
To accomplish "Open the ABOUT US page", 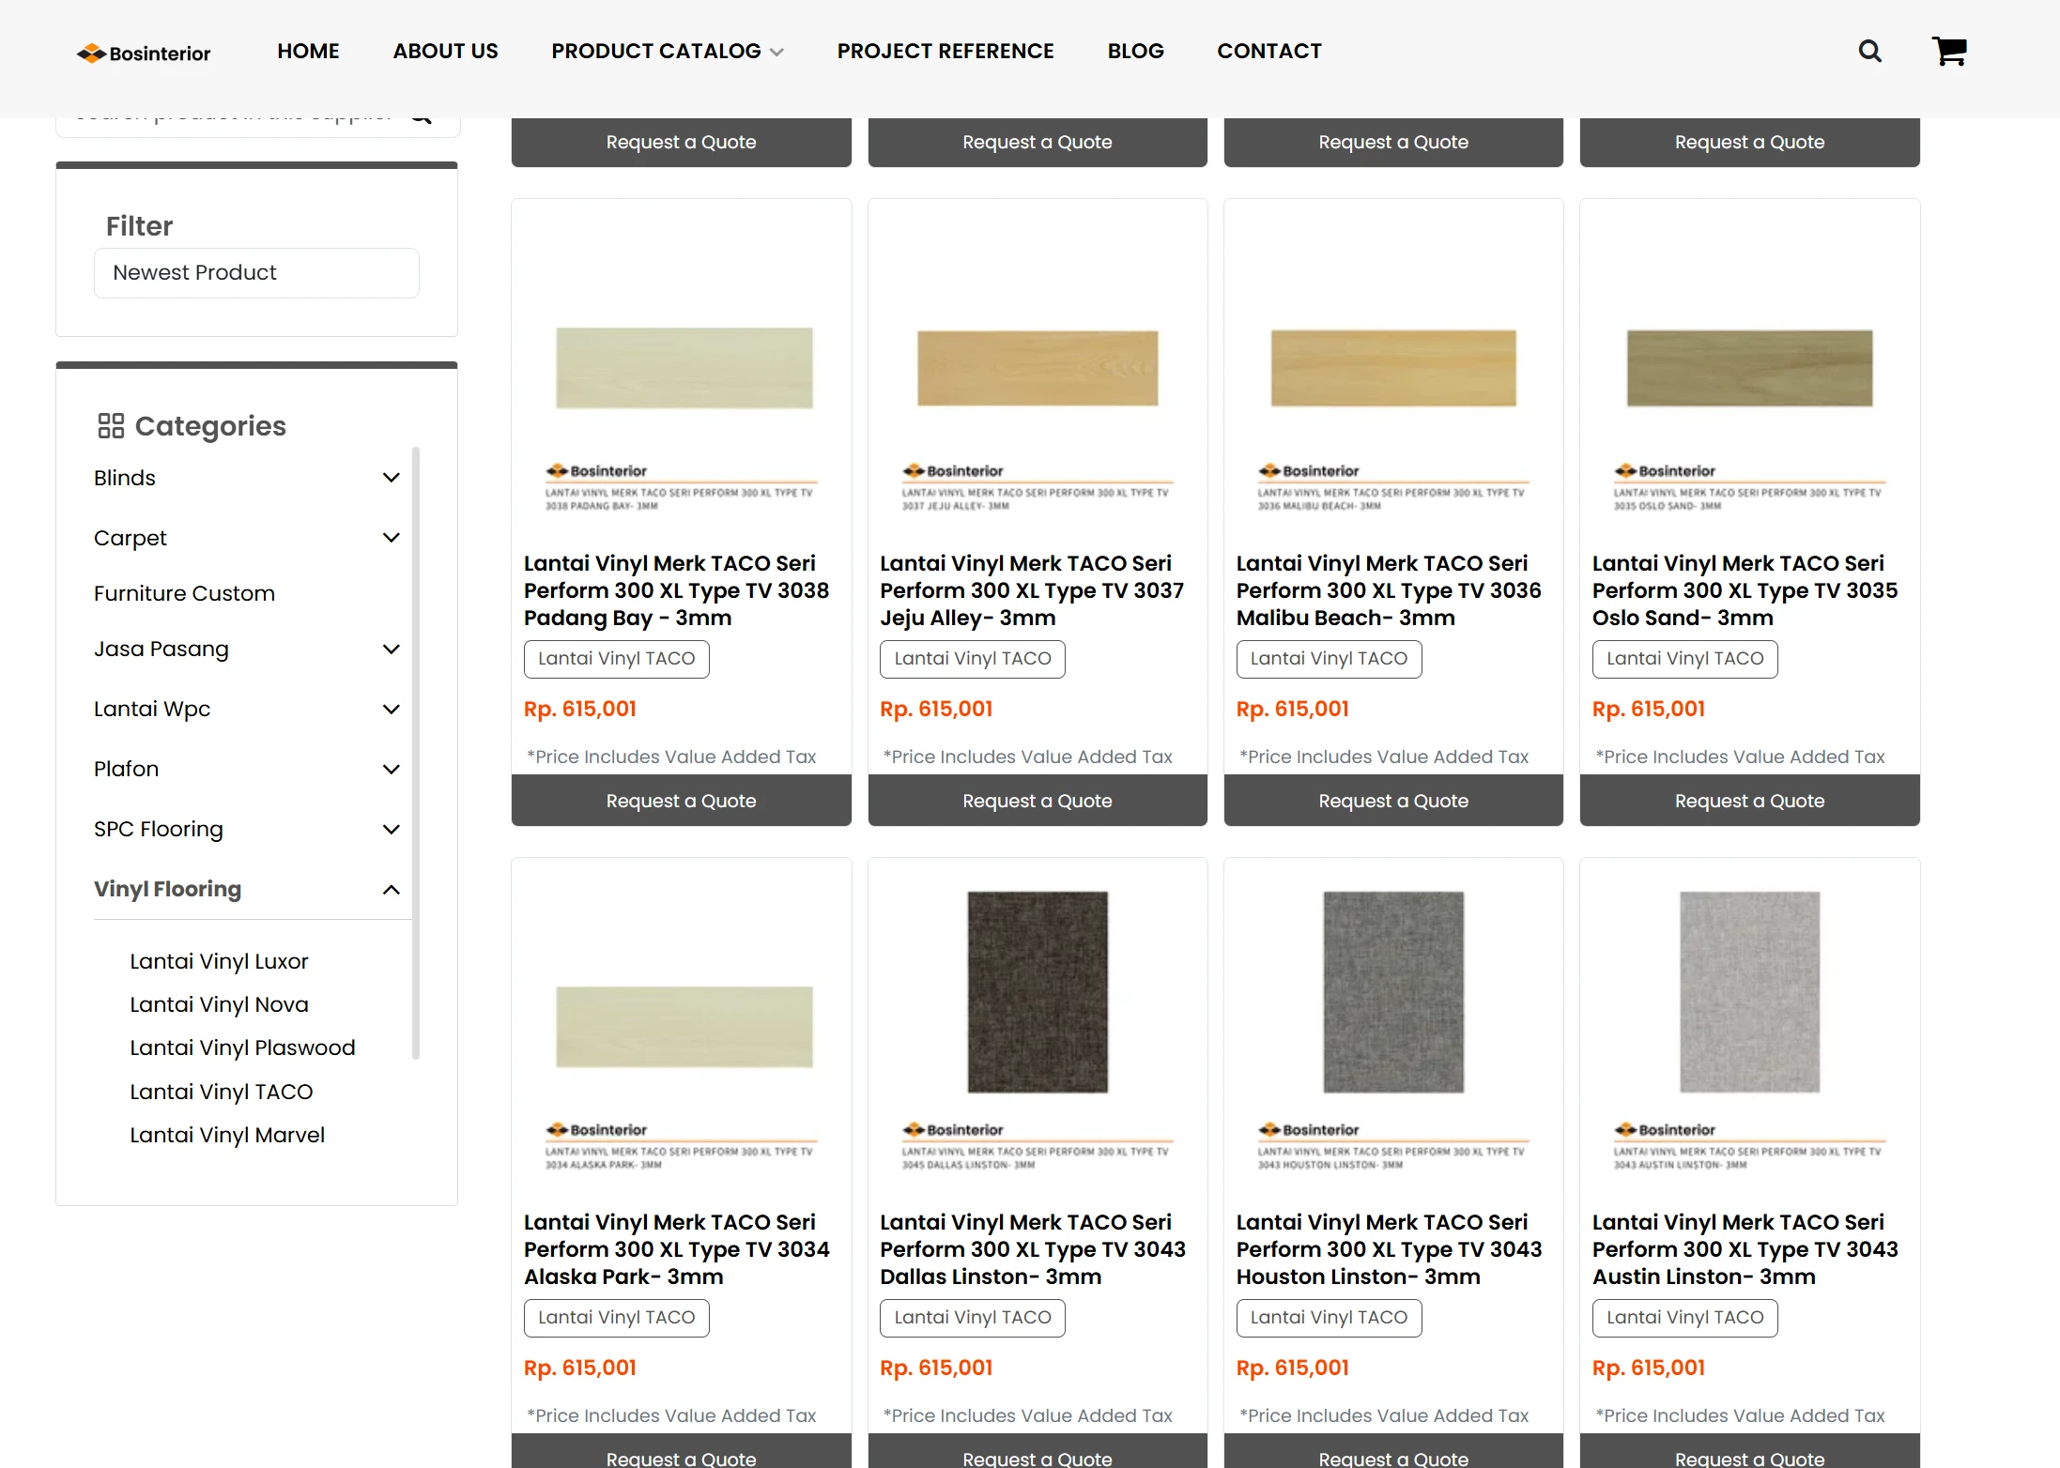I will (445, 51).
